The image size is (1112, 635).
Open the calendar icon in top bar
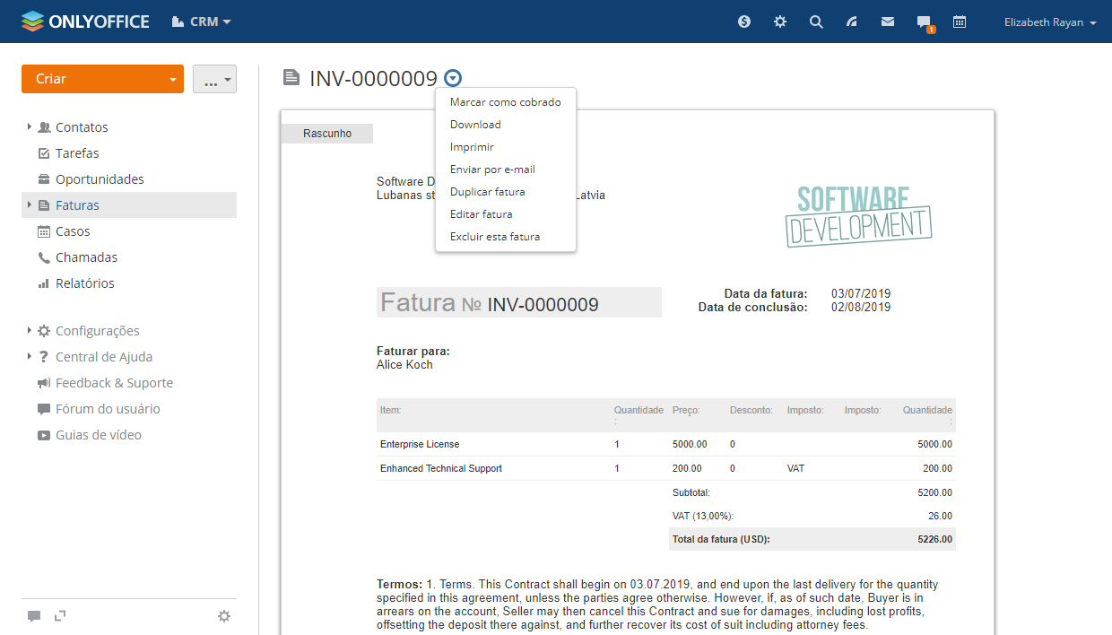pyautogui.click(x=960, y=22)
